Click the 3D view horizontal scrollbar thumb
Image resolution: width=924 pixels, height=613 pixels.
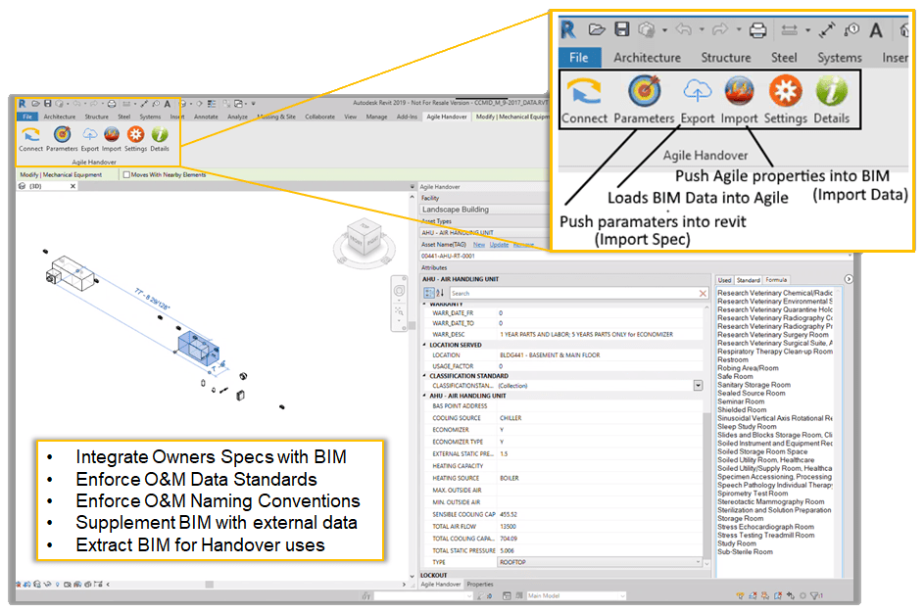[x=209, y=585]
